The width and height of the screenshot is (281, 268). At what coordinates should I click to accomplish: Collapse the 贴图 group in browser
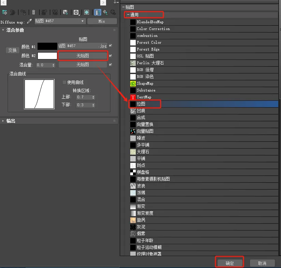(123, 7)
